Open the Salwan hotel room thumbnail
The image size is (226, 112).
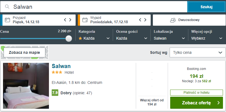(26, 86)
